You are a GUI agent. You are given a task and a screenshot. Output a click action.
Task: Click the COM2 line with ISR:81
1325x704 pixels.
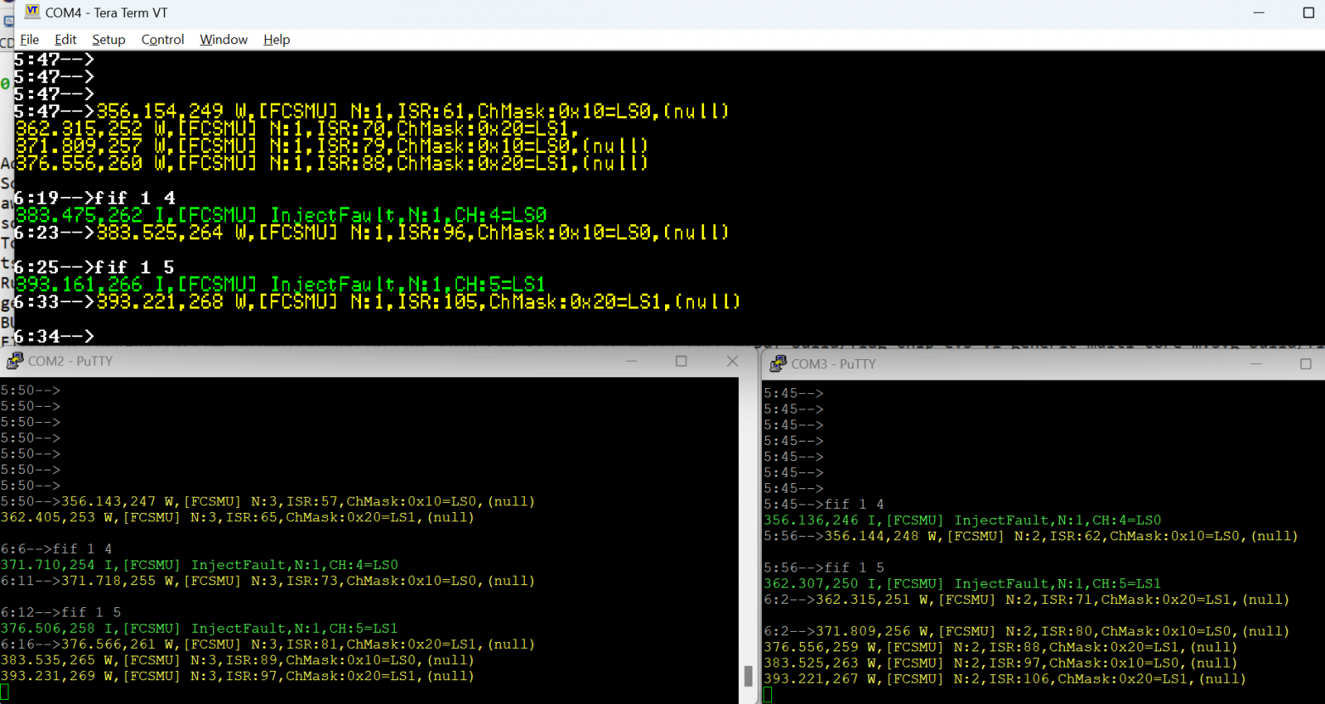298,645
